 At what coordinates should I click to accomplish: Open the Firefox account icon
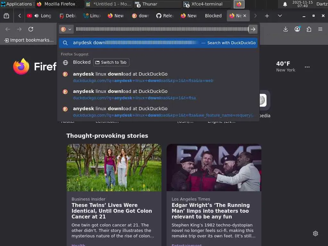297,29
